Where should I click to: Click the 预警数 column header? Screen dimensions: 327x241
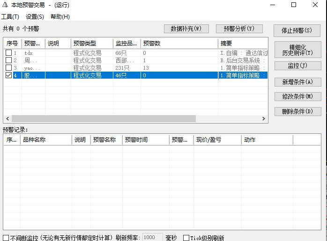tap(179, 44)
